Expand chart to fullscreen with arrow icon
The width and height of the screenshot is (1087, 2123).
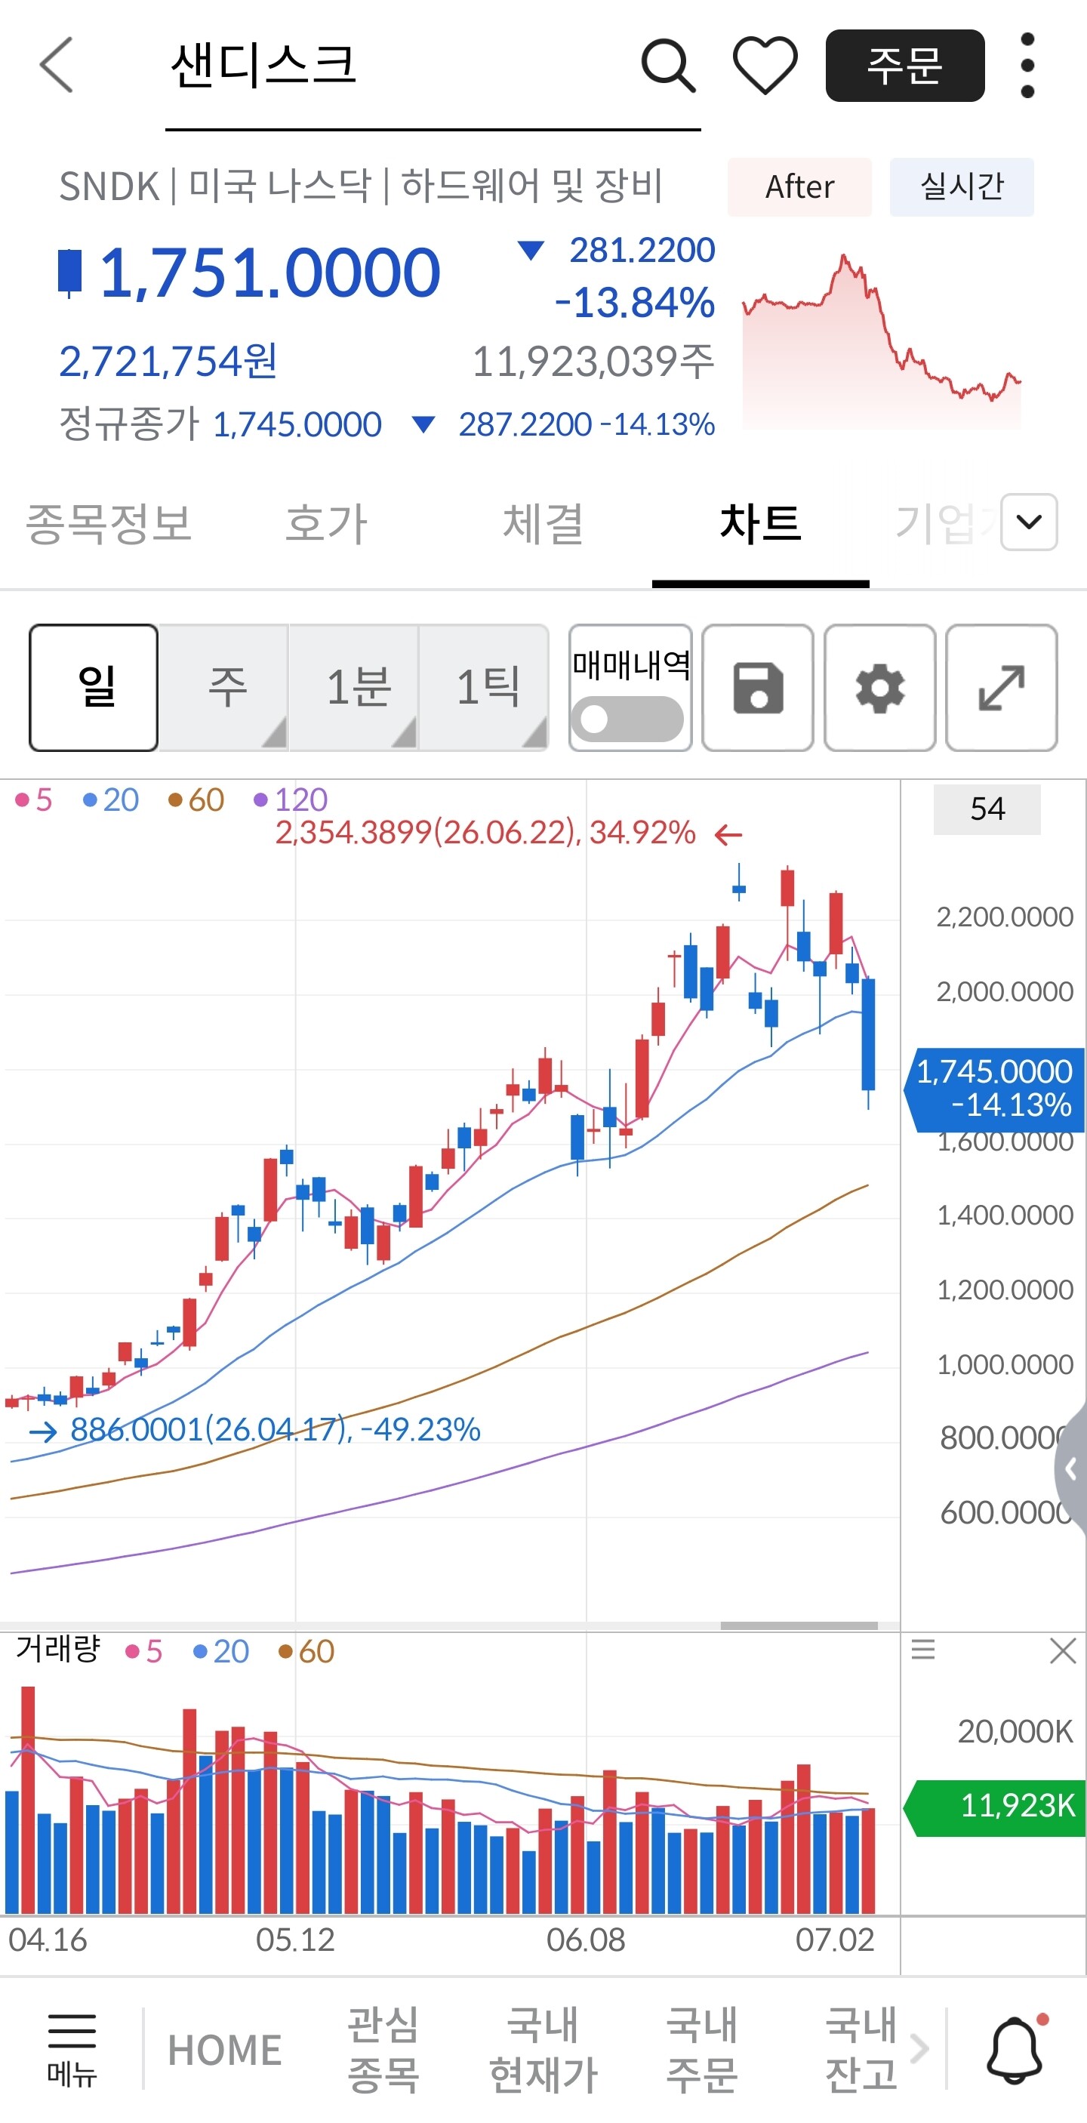1001,687
